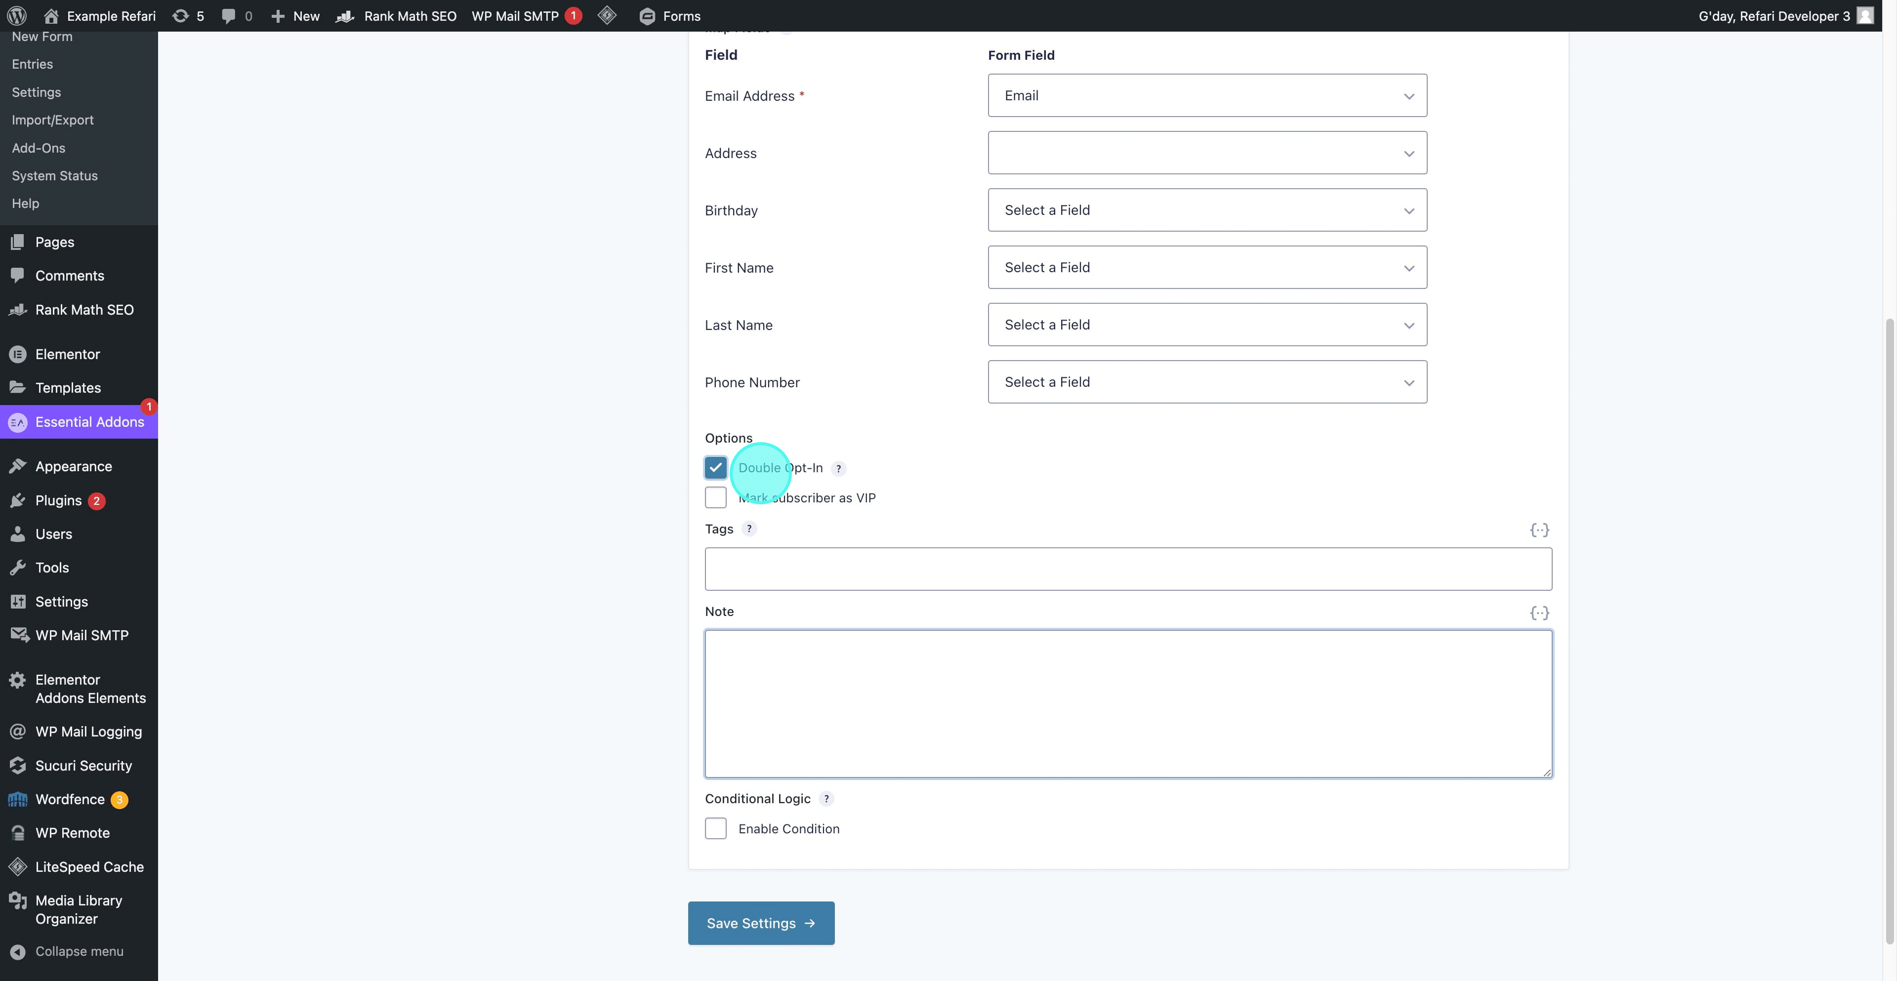Click the Tools wrench icon in sidebar
1897x981 pixels.
click(x=18, y=568)
